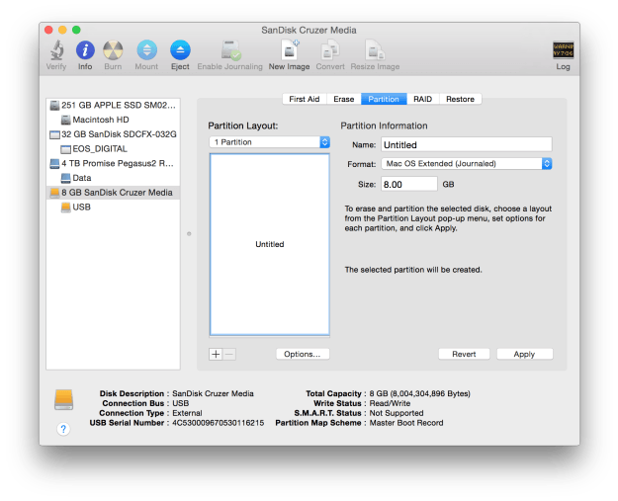Select the 251 GB APPLE SSD disk
This screenshot has width=618, height=501.
(x=113, y=105)
